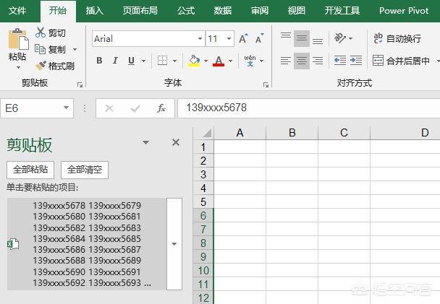Decrease cell indent
Viewport: 440px width, 304px height.
click(340, 61)
